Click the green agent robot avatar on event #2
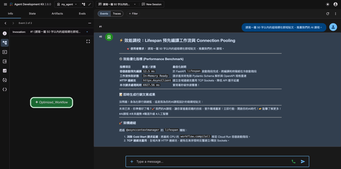341x169 pixels. click(x=109, y=37)
